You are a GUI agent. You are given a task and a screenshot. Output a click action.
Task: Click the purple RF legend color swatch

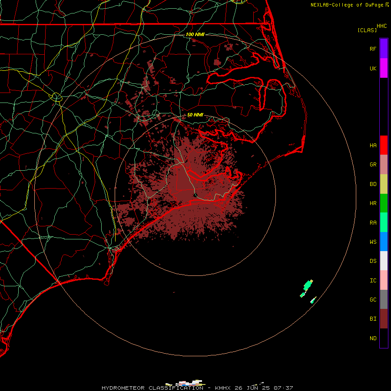384,49
